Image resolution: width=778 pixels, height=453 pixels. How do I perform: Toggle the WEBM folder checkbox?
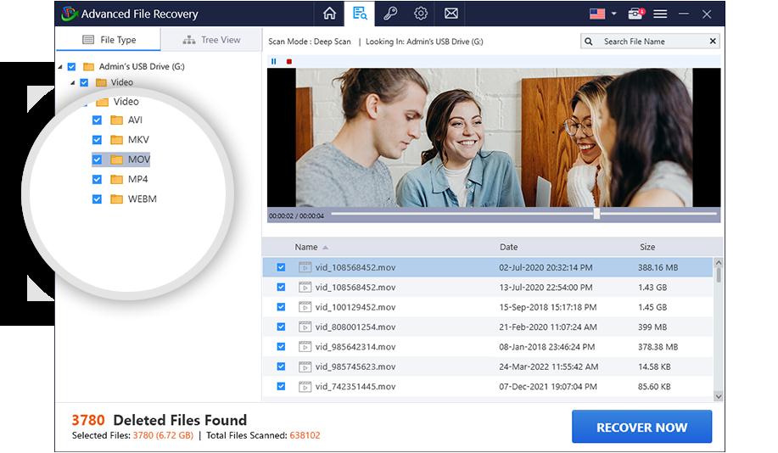(97, 199)
